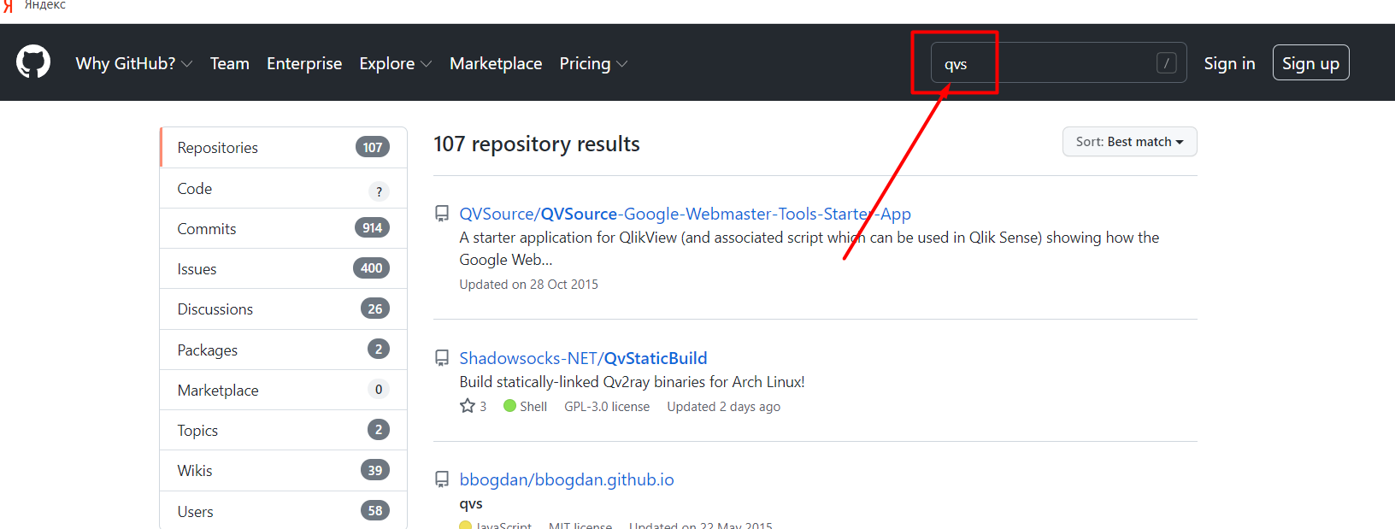Viewport: 1395px width, 529px height.
Task: Click the Updated 2 days ago text
Action: 723,407
